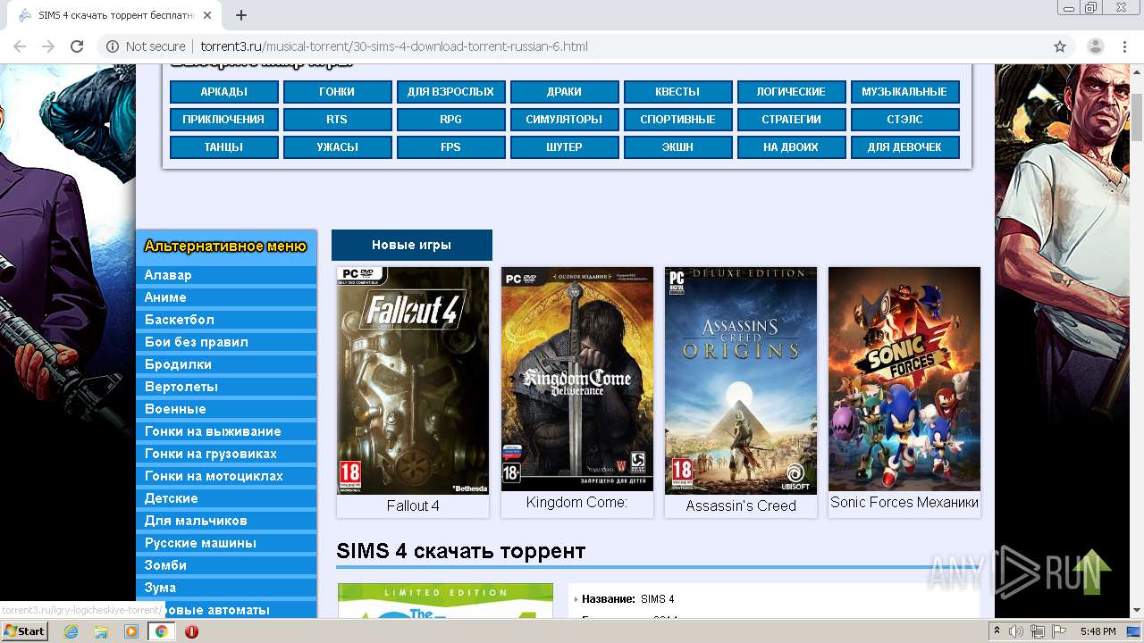Image resolution: width=1144 pixels, height=643 pixels.
Task: Open Военные sidebar menu item
Action: point(226,409)
